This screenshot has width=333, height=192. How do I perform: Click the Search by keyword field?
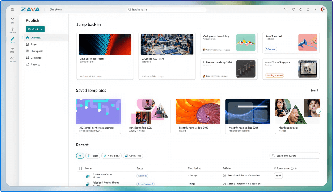pos(295,156)
